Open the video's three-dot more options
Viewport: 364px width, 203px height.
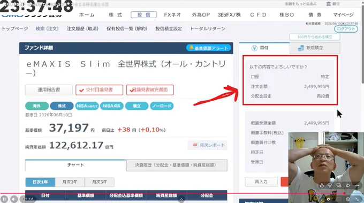357,185
